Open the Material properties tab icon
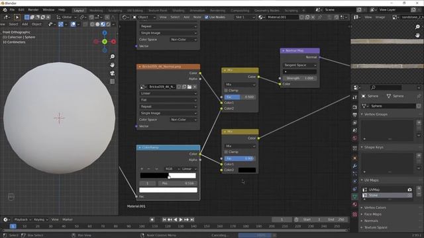The height and width of the screenshot is (238, 424). point(355,204)
